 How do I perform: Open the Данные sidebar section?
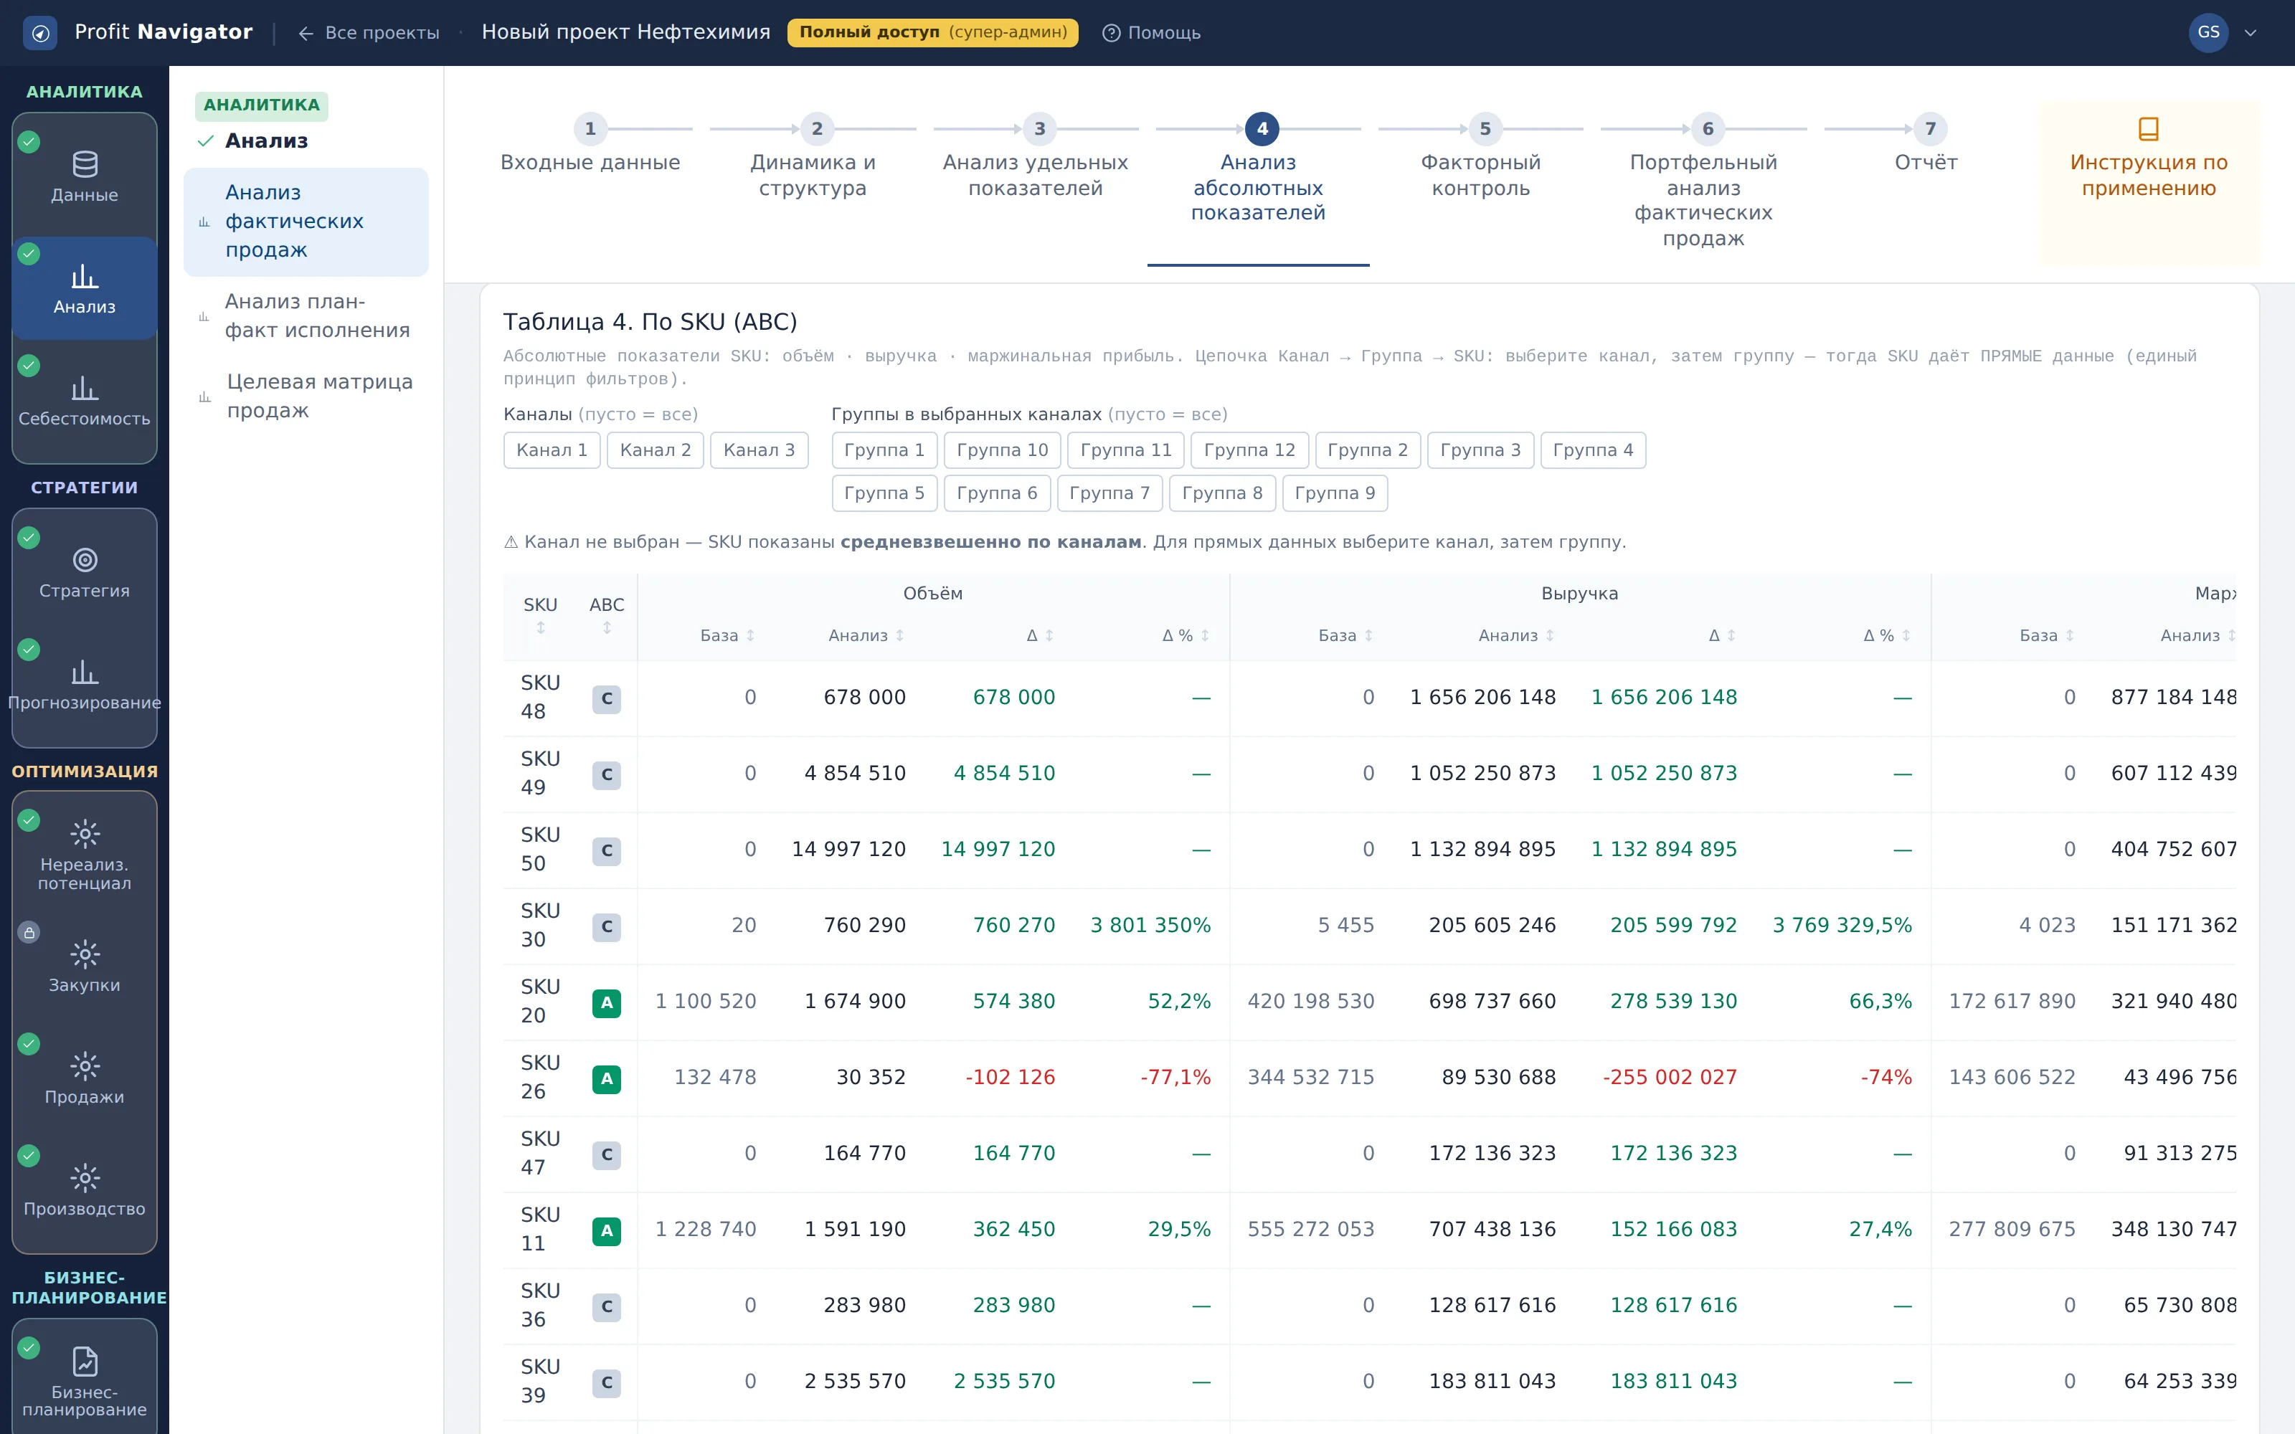[85, 176]
